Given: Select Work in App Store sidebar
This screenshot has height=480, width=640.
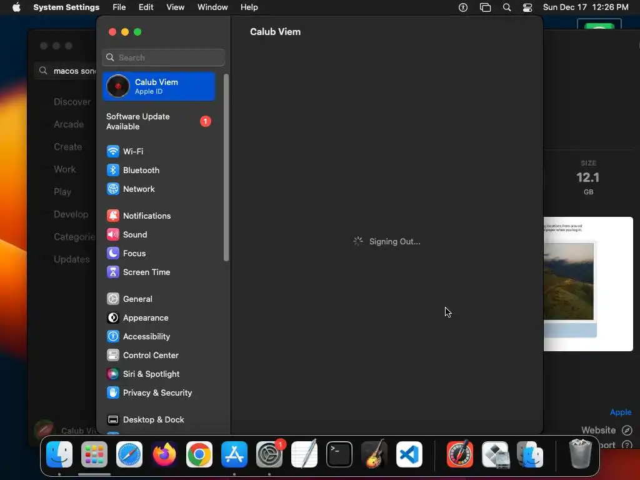Looking at the screenshot, I should coord(64,169).
